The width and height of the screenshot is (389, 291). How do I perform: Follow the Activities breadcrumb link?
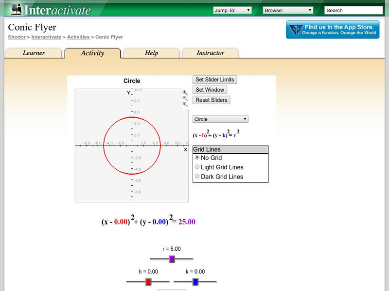(78, 37)
